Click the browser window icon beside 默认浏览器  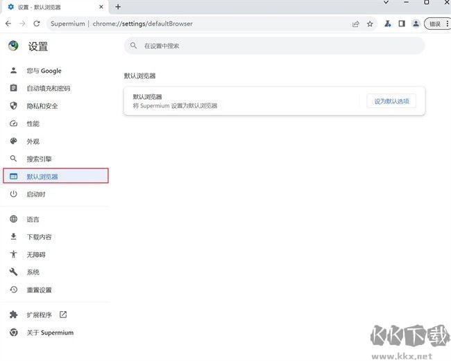[13, 176]
